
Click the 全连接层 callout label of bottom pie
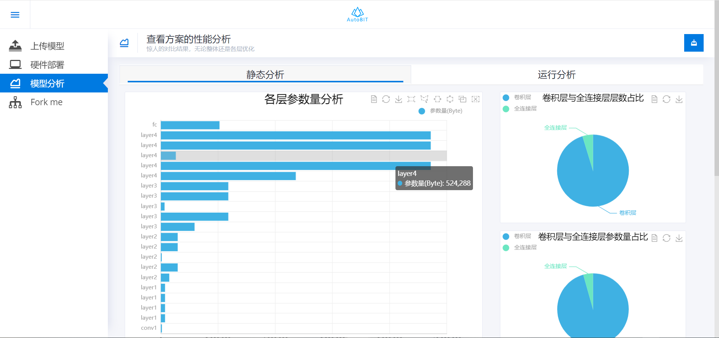tap(555, 266)
